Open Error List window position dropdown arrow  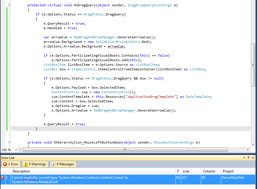click(244, 158)
